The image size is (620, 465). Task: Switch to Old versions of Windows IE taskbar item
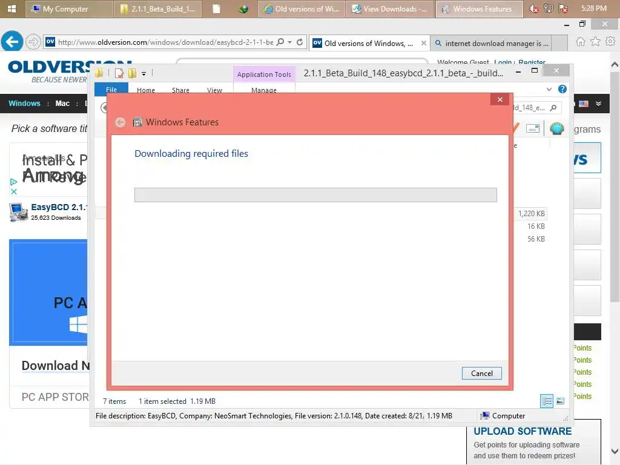pos(302,8)
